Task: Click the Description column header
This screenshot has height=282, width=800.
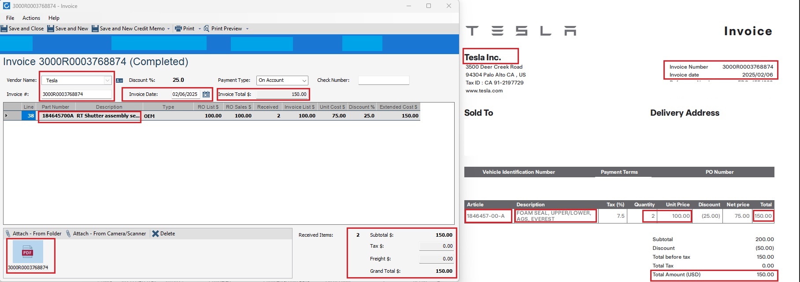Action: pos(109,107)
